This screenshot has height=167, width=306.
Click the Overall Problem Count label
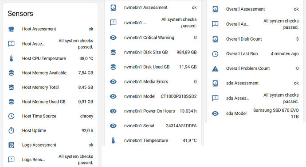248,68
